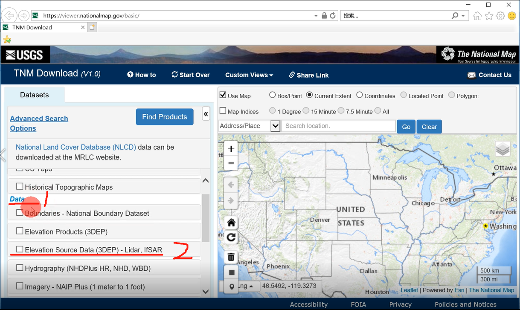Open National Land Cover Database (NLCD) link
The width and height of the screenshot is (520, 310).
(76, 147)
